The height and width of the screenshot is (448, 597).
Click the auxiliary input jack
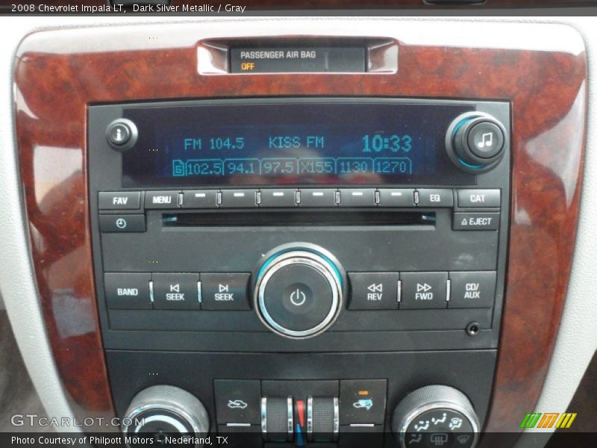pos(473,329)
